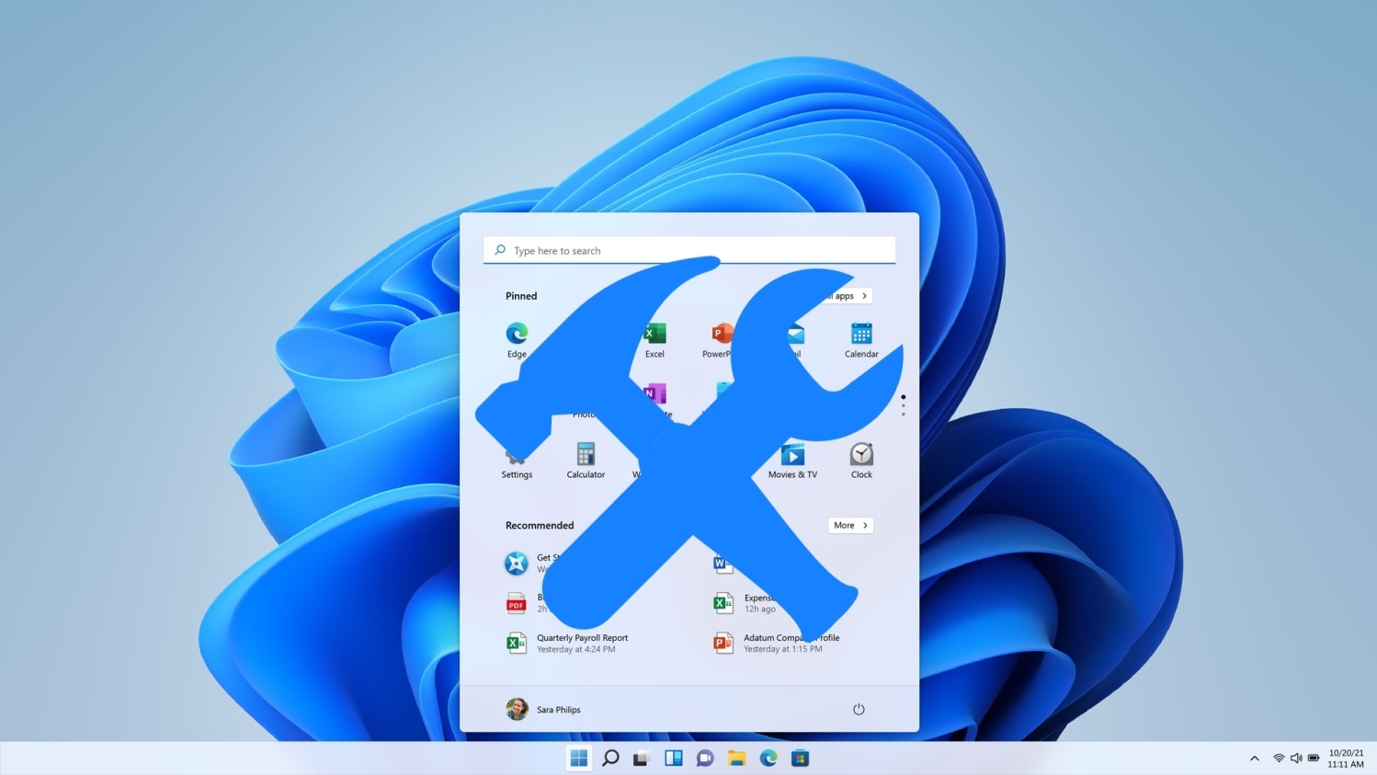Screen dimensions: 1377x775
Task: Expand hidden system tray icons chevron
Action: pyautogui.click(x=1254, y=758)
